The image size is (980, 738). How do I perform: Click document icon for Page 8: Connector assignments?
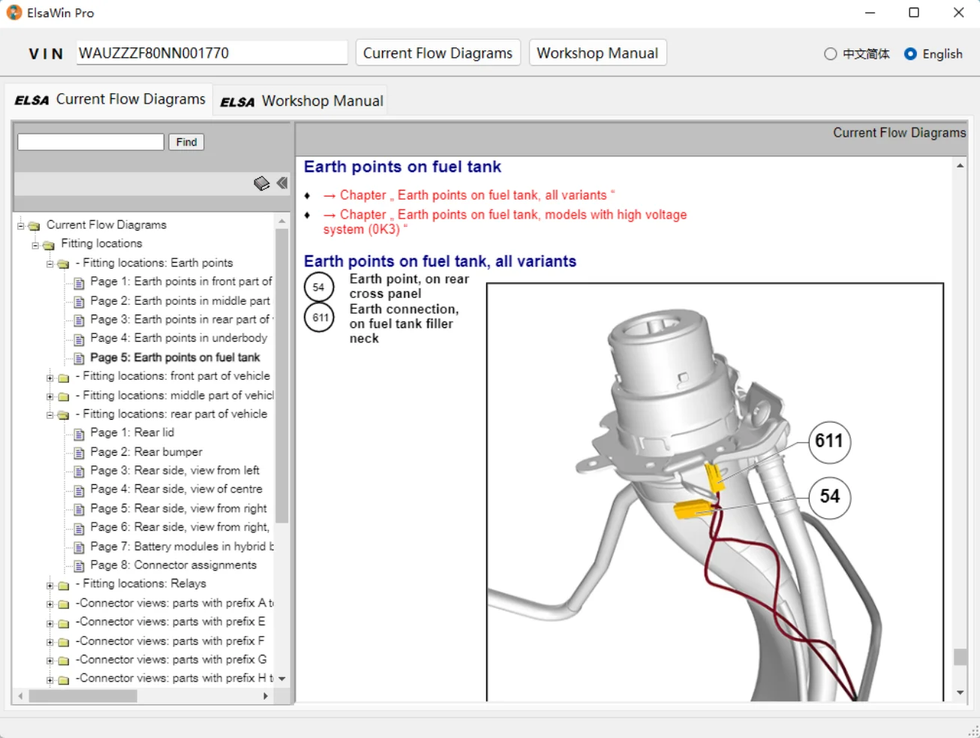(80, 566)
